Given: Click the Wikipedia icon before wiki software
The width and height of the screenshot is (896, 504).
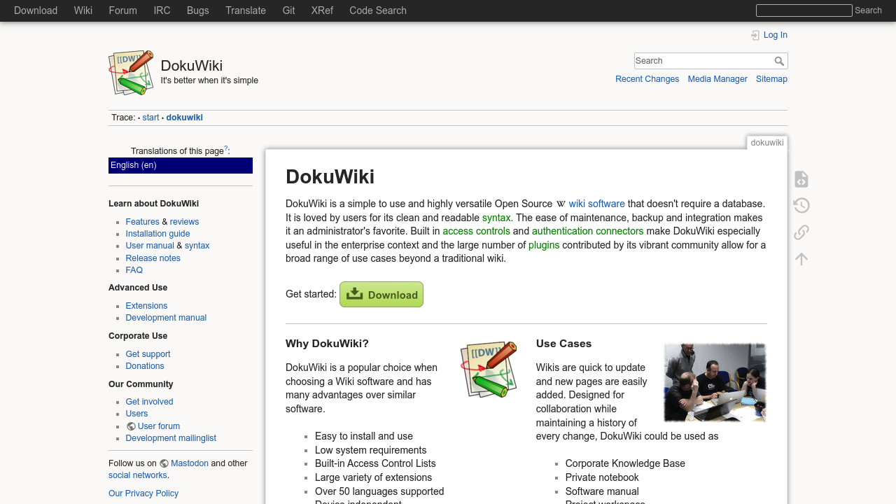Looking at the screenshot, I should [561, 204].
